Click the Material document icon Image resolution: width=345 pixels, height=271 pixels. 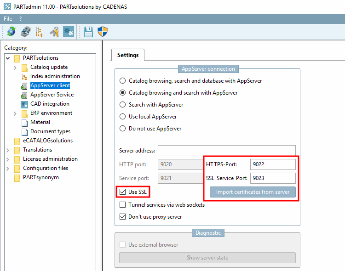[24, 123]
